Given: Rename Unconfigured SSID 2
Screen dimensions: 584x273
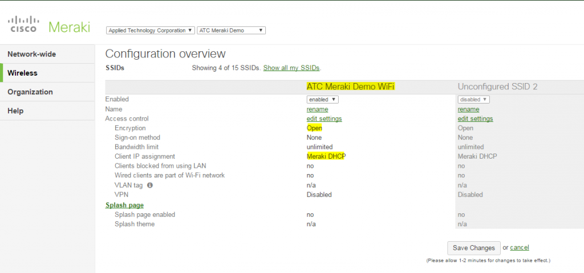Looking at the screenshot, I should 468,109.
